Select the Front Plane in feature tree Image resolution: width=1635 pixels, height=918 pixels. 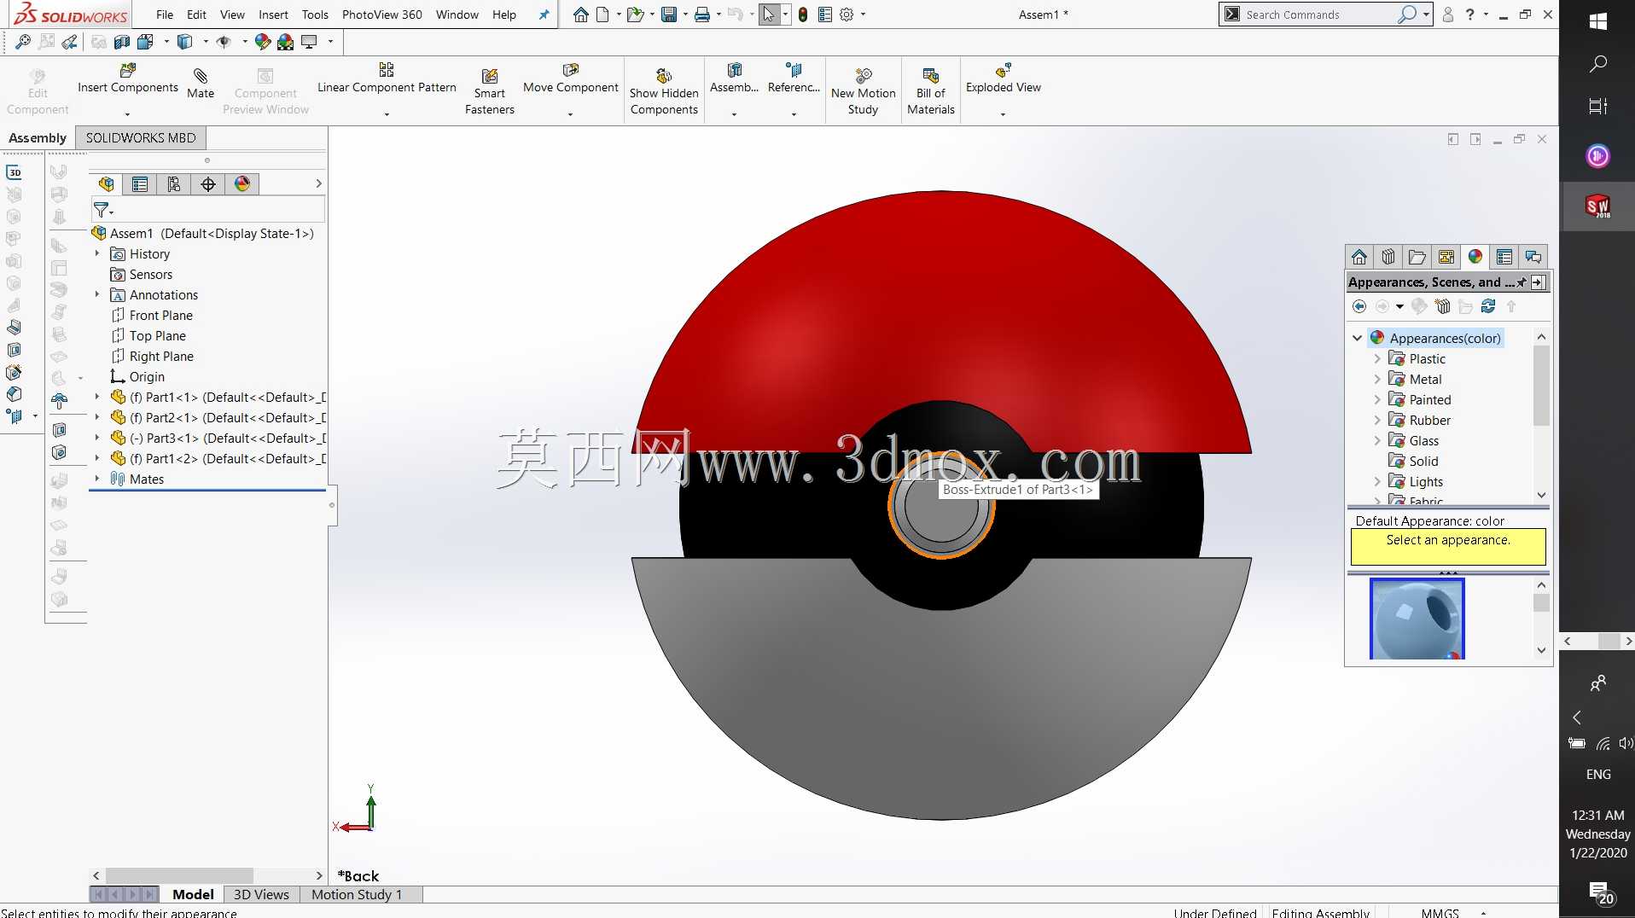[x=152, y=315]
